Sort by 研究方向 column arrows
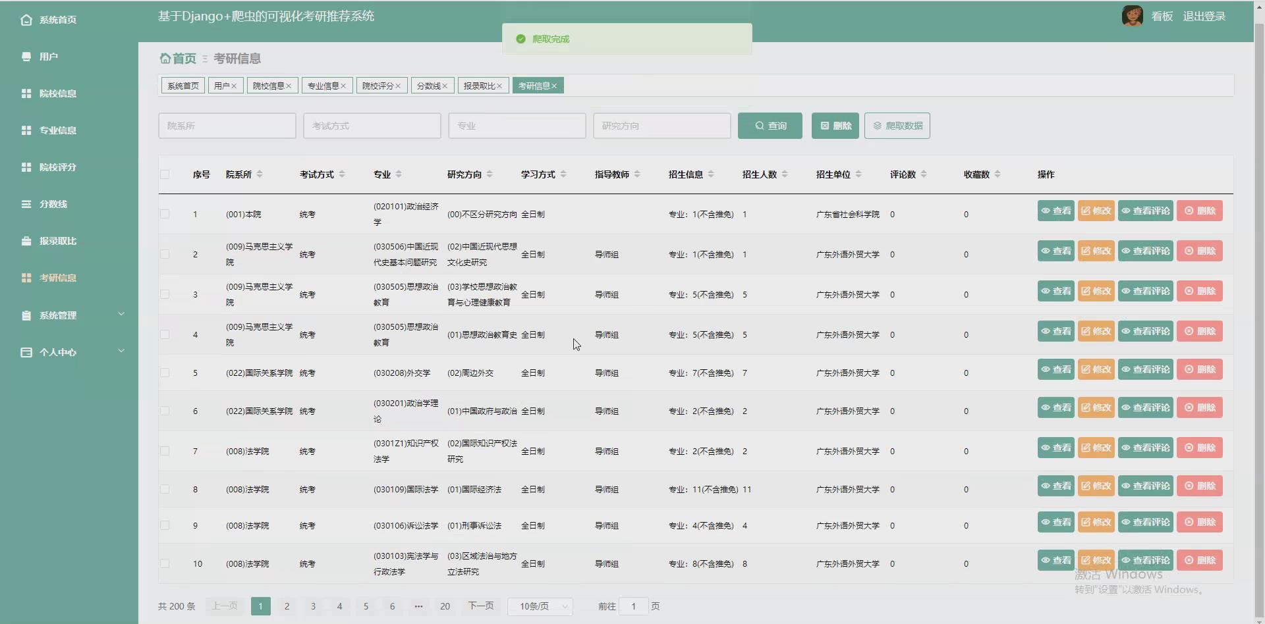Viewport: 1265px width, 624px height. [x=490, y=174]
